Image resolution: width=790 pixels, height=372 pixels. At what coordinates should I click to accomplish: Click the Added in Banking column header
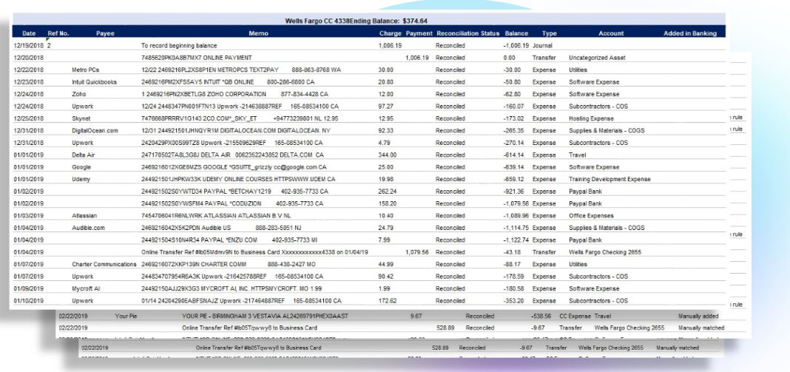[x=689, y=33]
